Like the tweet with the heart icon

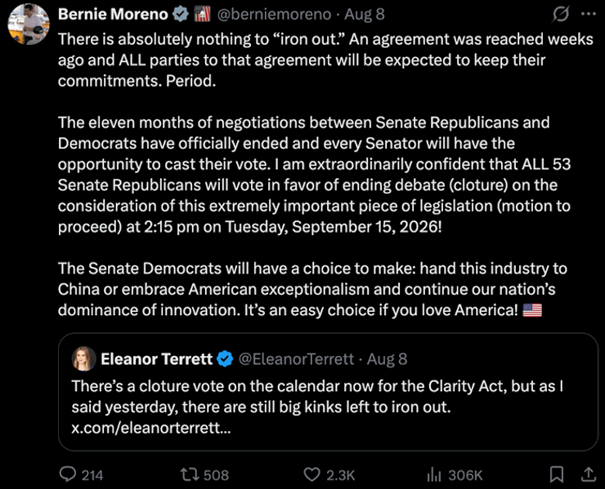[x=311, y=474]
